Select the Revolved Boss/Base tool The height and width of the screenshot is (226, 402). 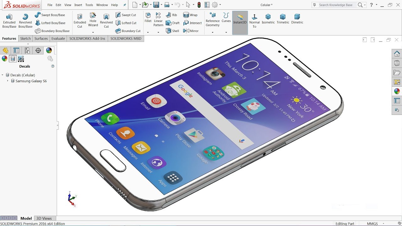coord(25,21)
